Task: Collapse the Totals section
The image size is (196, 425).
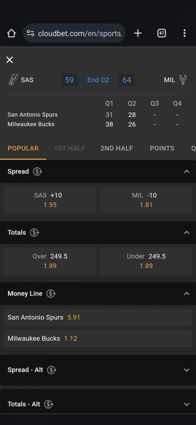Action: (187, 232)
